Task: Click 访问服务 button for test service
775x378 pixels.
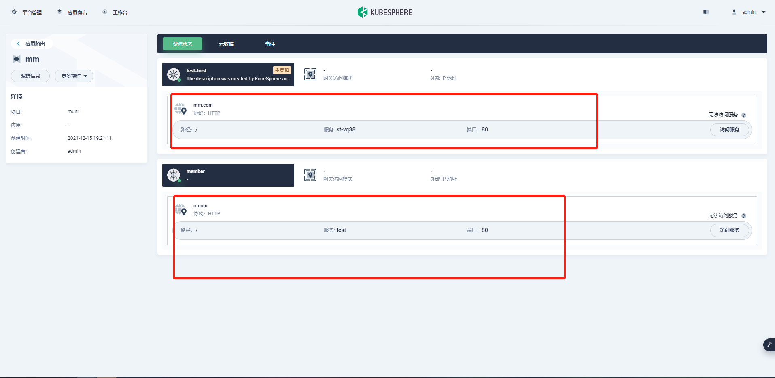Action: pyautogui.click(x=730, y=230)
